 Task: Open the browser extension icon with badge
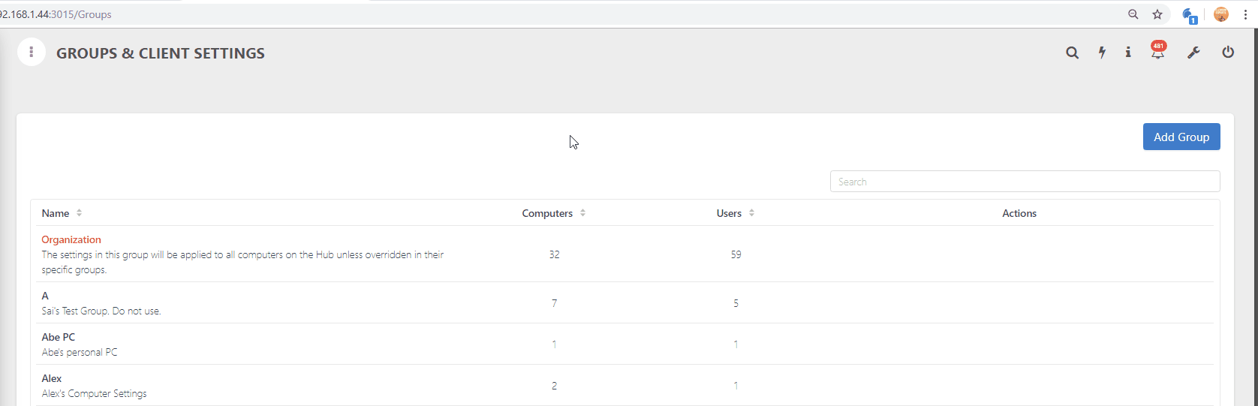pos(1189,15)
